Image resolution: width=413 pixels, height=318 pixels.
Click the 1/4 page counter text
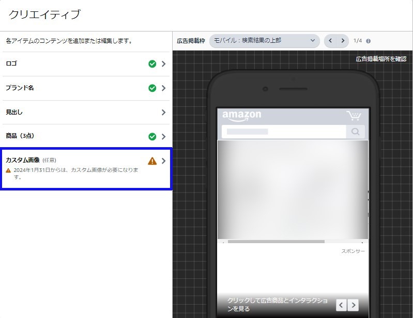click(x=357, y=41)
